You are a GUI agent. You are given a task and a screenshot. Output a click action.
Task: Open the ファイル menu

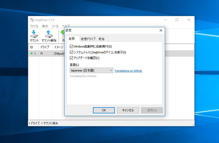click(34, 26)
